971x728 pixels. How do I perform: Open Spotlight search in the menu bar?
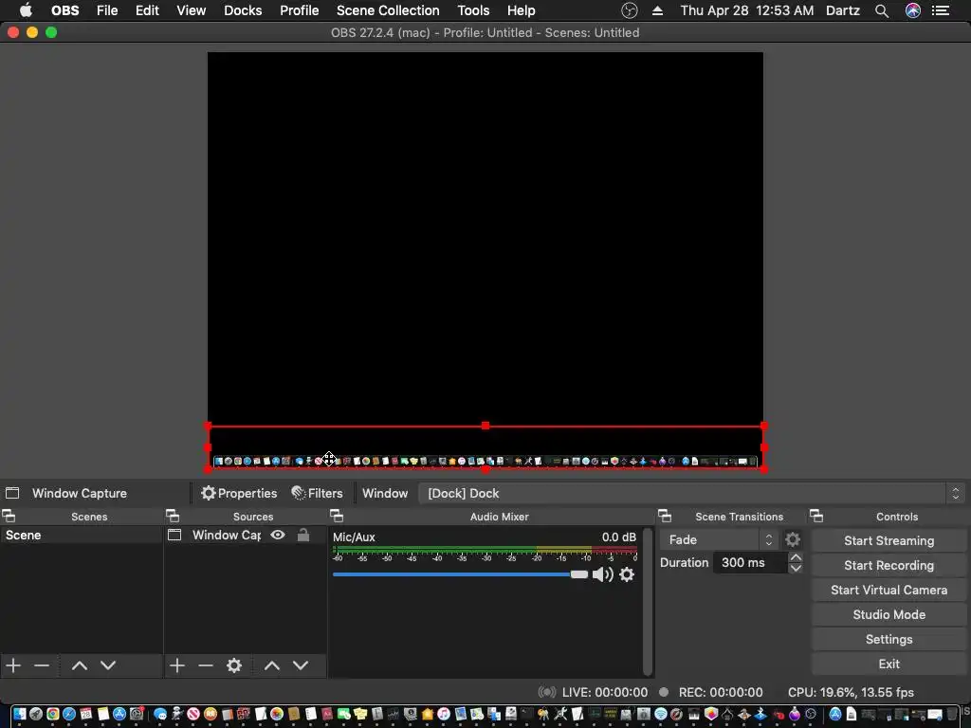[882, 10]
